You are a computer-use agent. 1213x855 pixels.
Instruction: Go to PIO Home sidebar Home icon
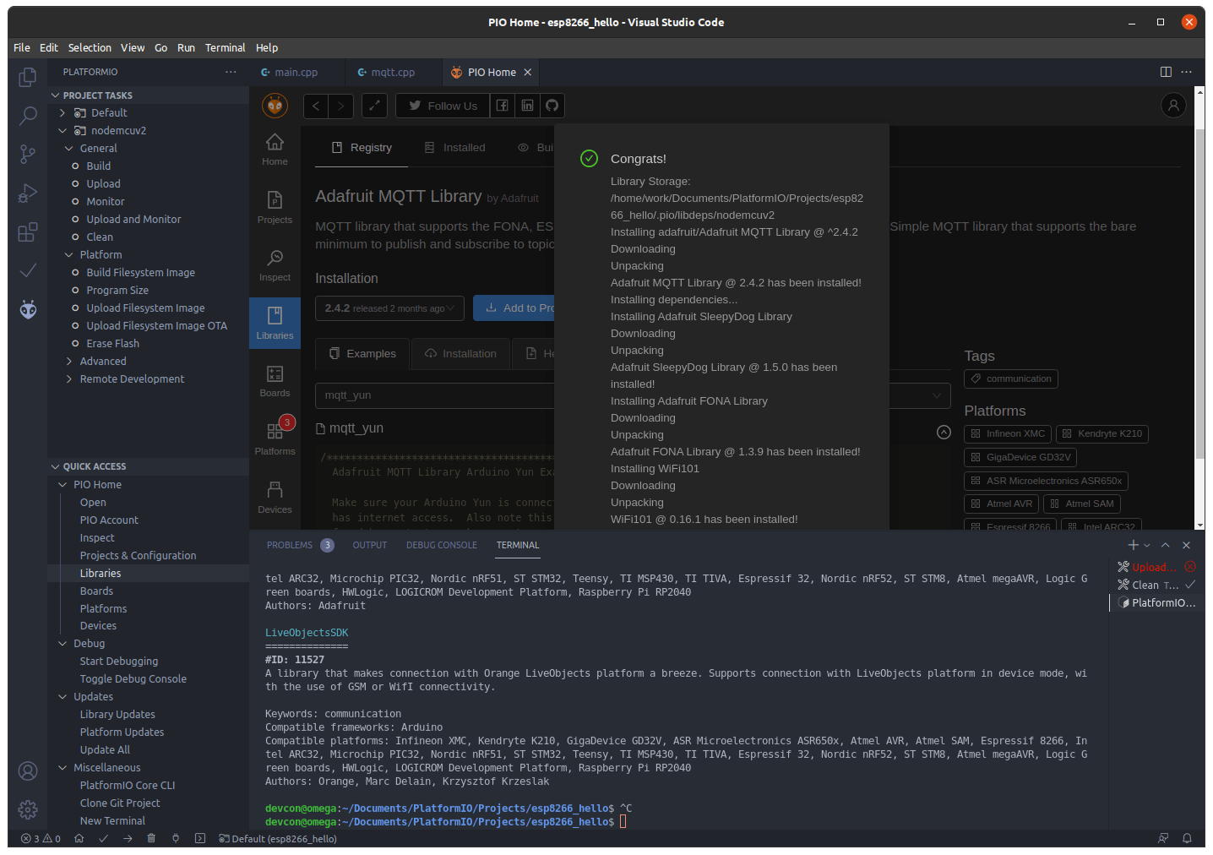click(x=275, y=150)
